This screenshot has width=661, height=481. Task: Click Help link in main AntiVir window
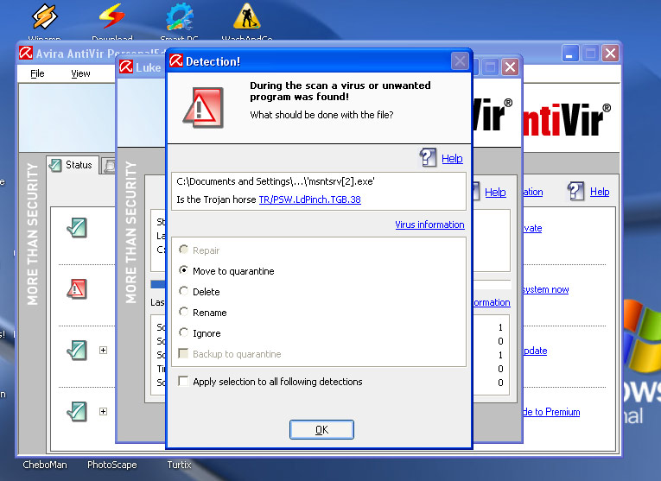click(x=600, y=192)
